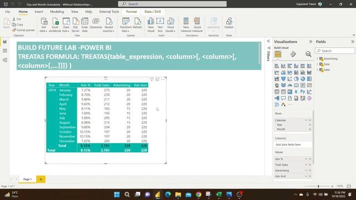Add a new report page
Image resolution: width=356 pixels, height=200 pixels.
(41, 179)
